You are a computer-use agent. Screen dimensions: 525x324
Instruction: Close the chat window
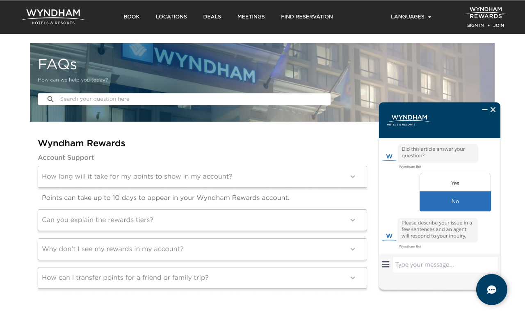[x=493, y=110]
